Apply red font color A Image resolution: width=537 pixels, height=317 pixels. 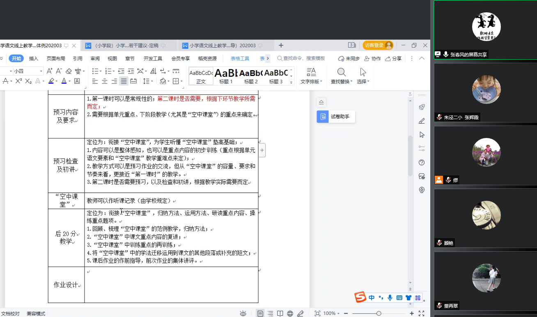[64, 81]
